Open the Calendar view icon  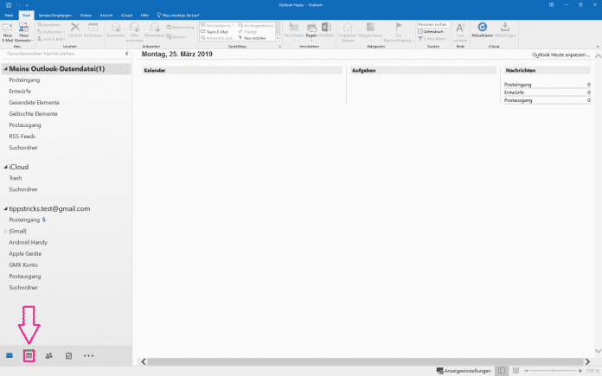tap(29, 355)
